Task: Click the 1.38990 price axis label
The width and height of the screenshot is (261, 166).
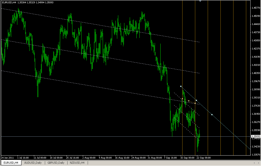Action: click(256, 90)
